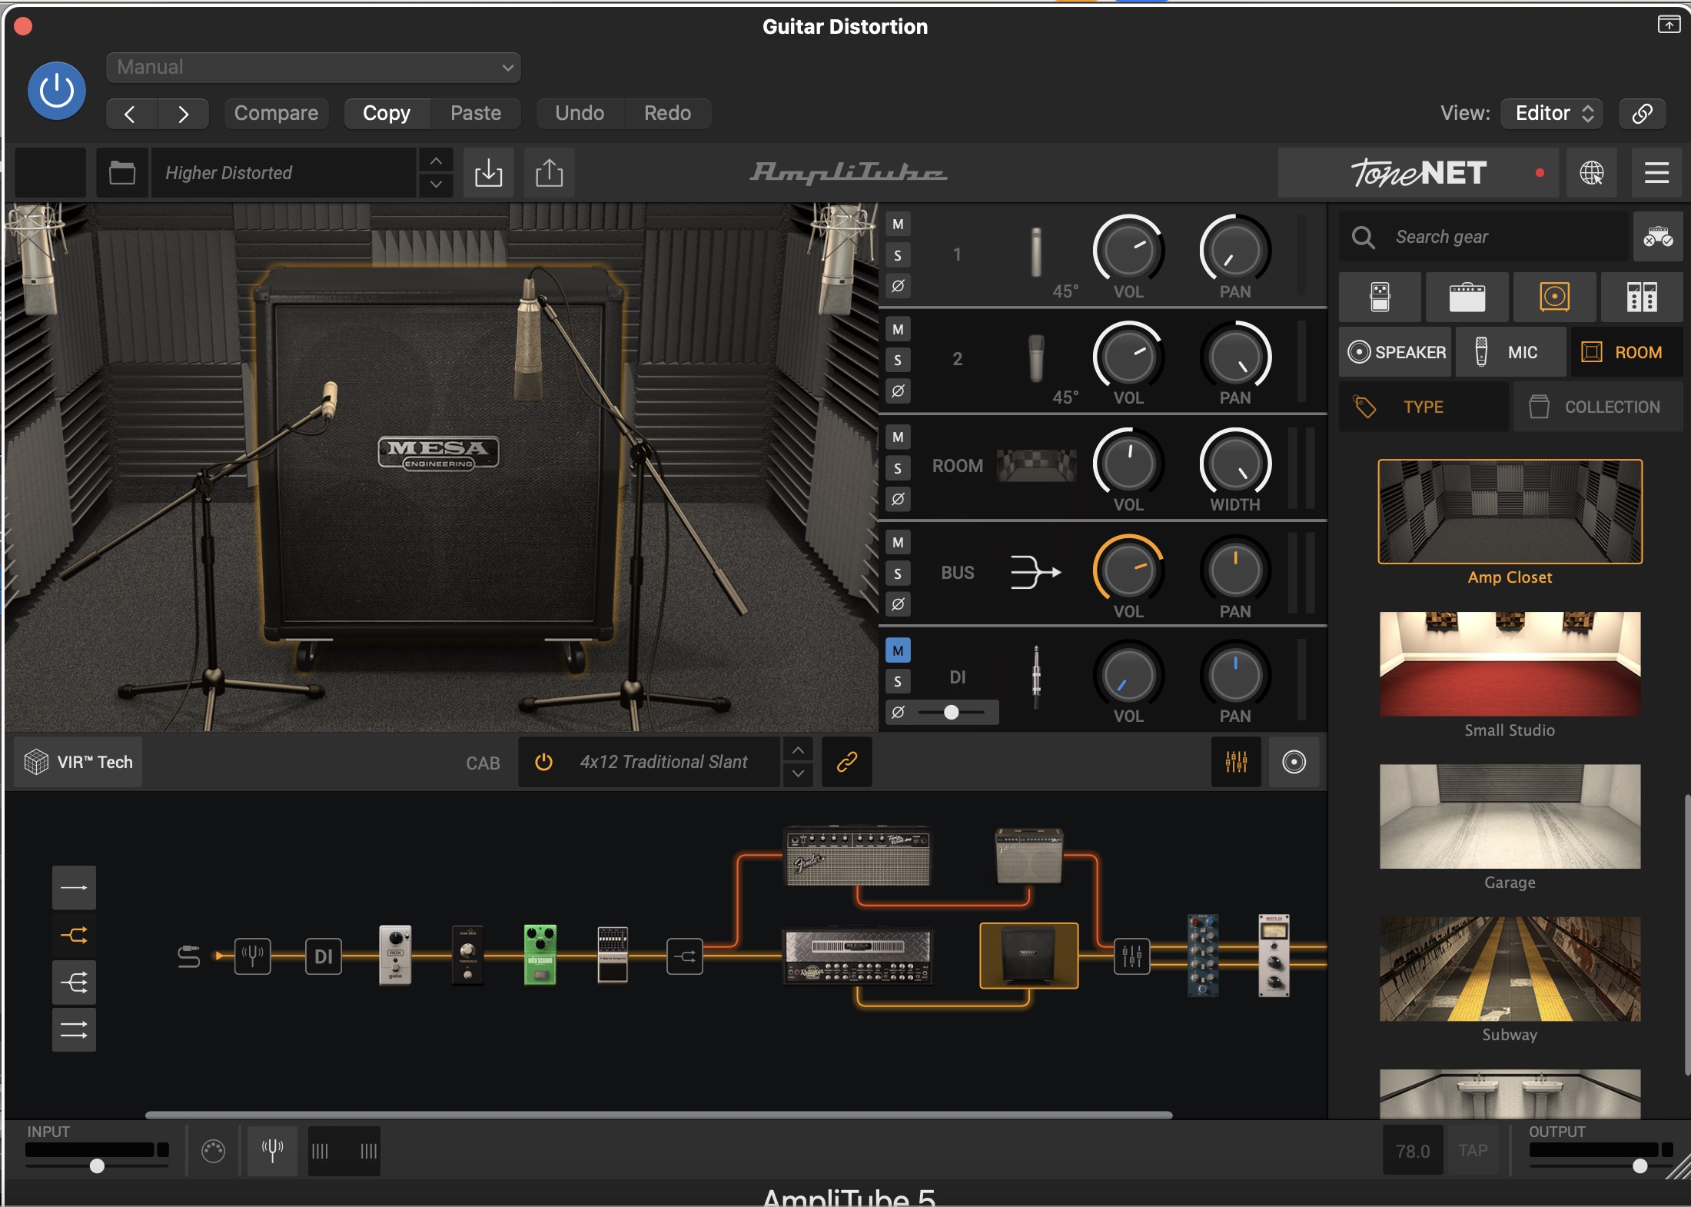Select the amp gear category icon
The width and height of the screenshot is (1691, 1207).
1467,297
